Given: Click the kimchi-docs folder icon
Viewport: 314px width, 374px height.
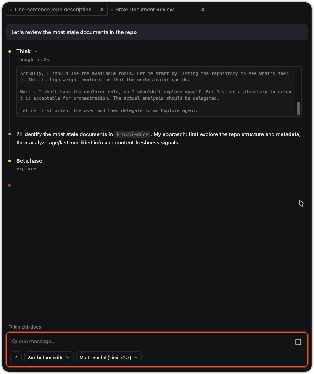Looking at the screenshot, I should click(x=10, y=326).
